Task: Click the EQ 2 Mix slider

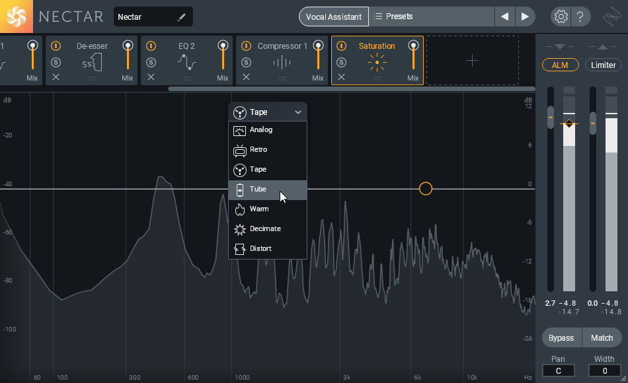Action: pos(223,56)
